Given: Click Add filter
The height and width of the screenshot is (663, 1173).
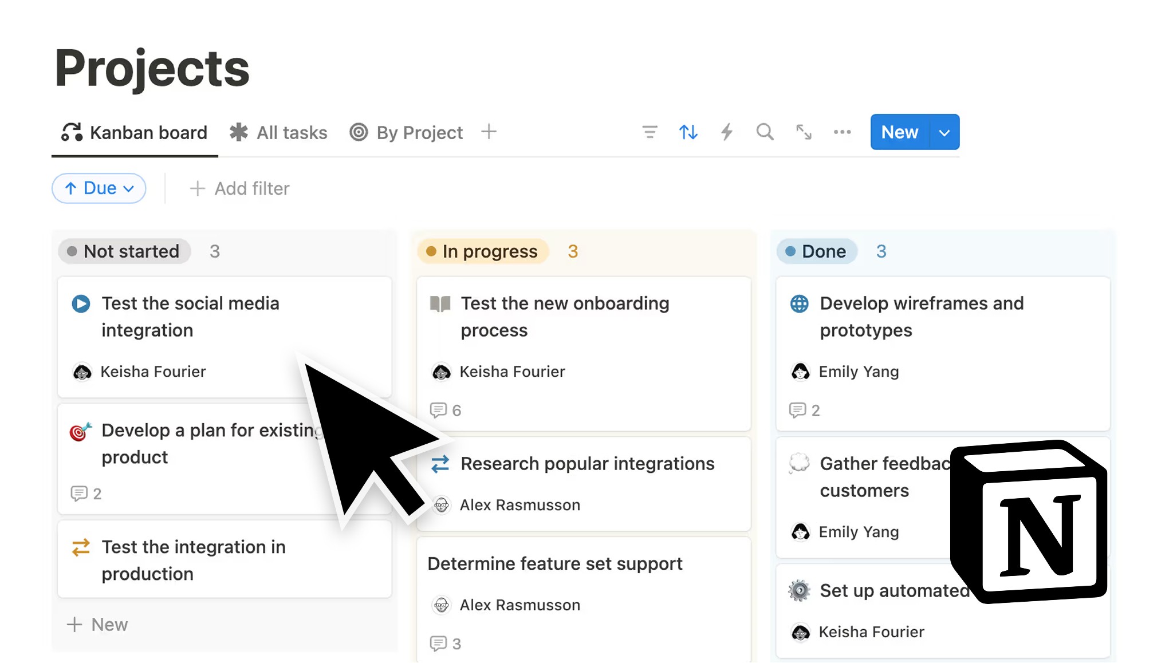Looking at the screenshot, I should [x=239, y=188].
